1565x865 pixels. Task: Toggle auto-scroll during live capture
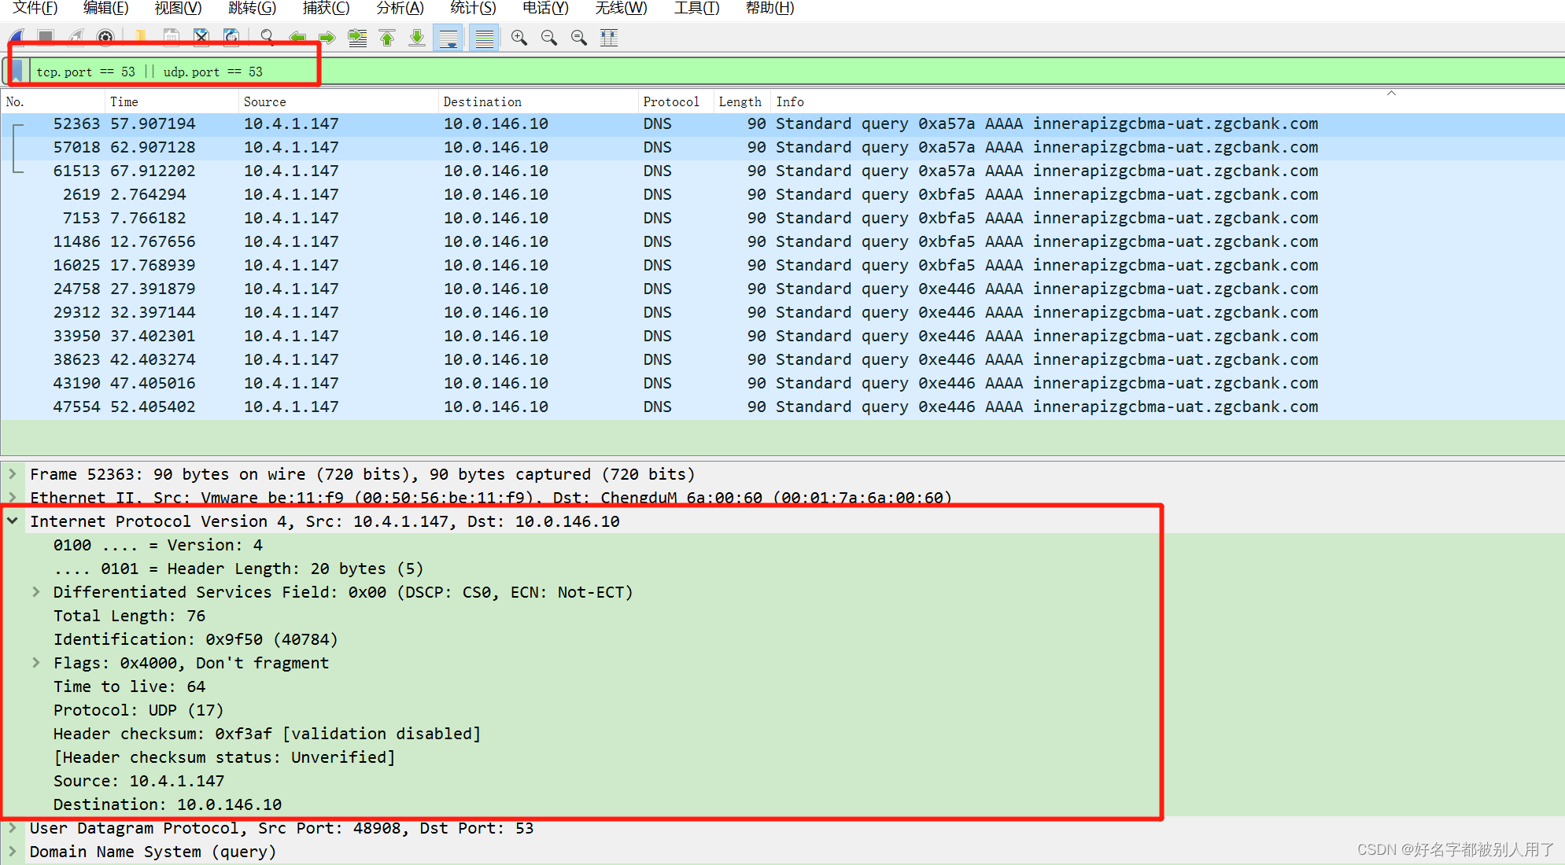[x=448, y=37]
